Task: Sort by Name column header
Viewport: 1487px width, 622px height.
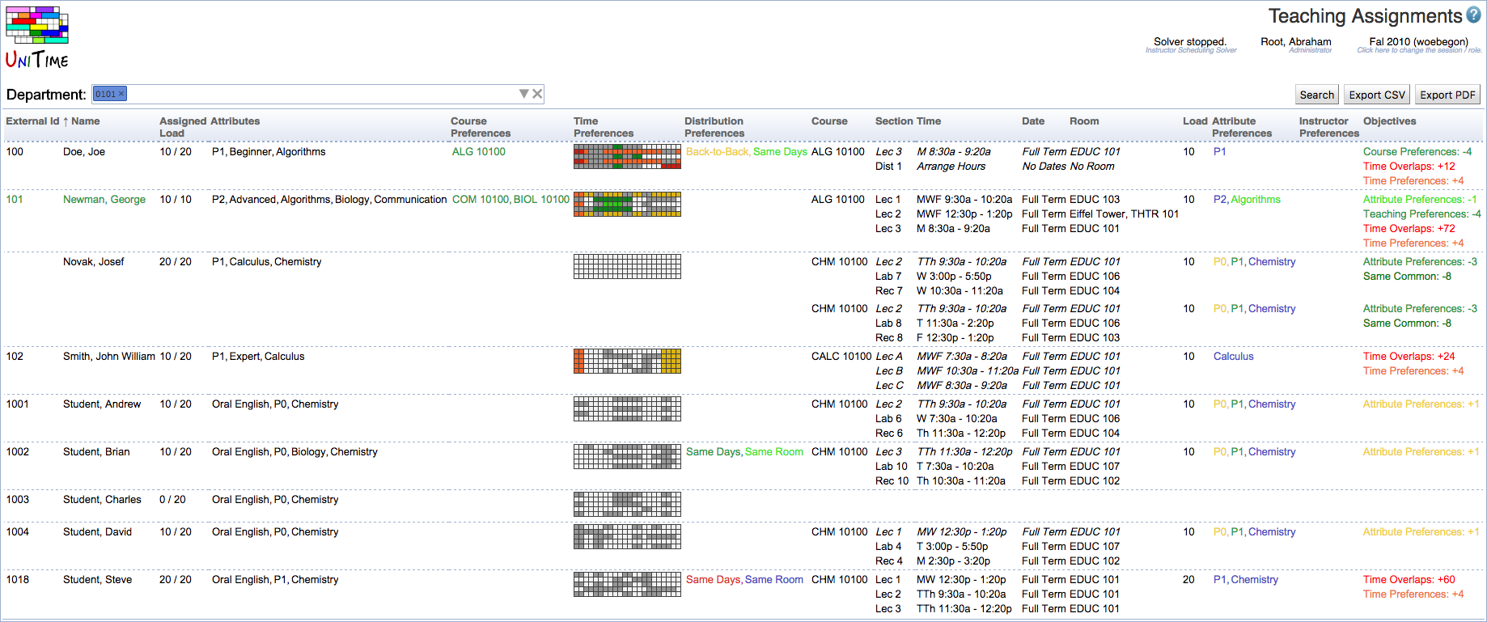Action: point(86,121)
